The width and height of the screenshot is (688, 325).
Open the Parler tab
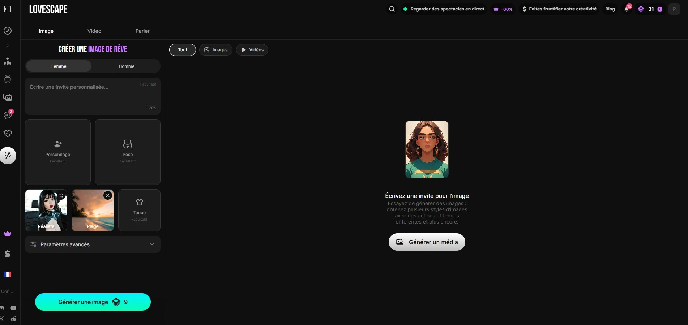[x=142, y=31]
